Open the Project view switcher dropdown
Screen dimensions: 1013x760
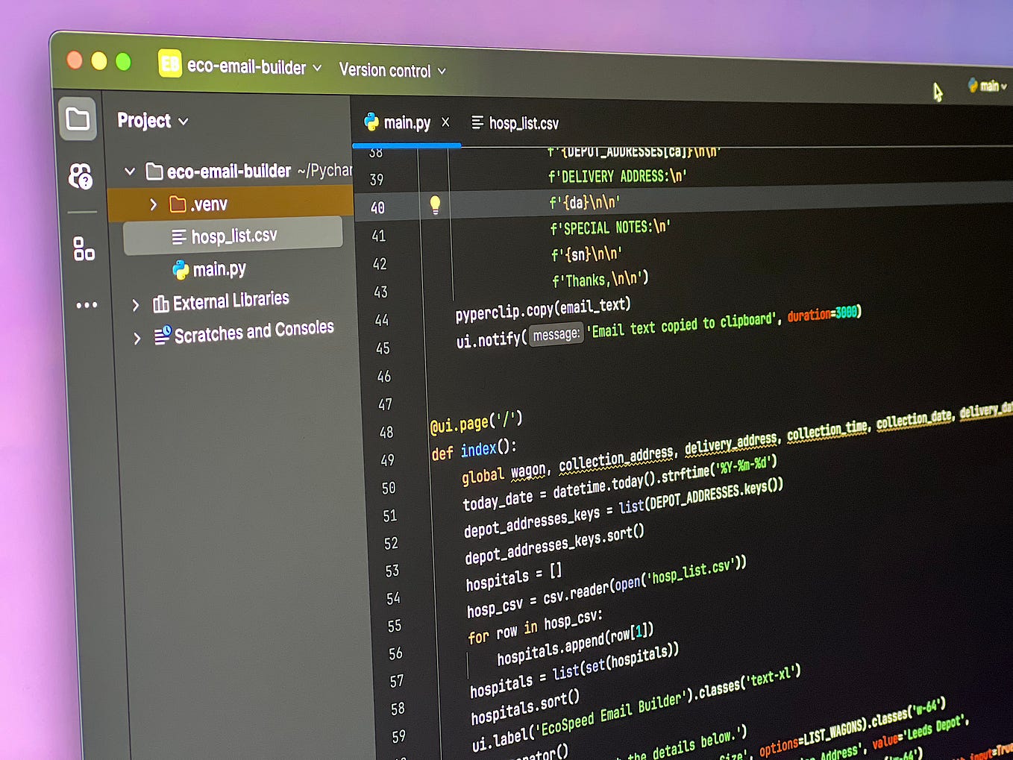[x=183, y=120]
